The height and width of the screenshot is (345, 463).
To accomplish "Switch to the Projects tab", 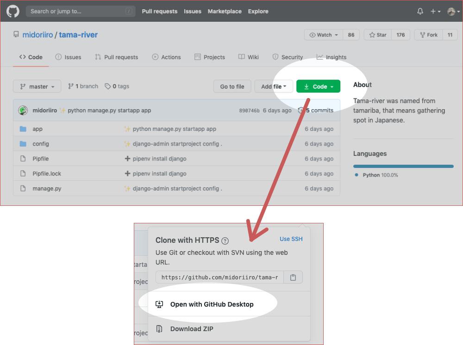I will (x=210, y=57).
